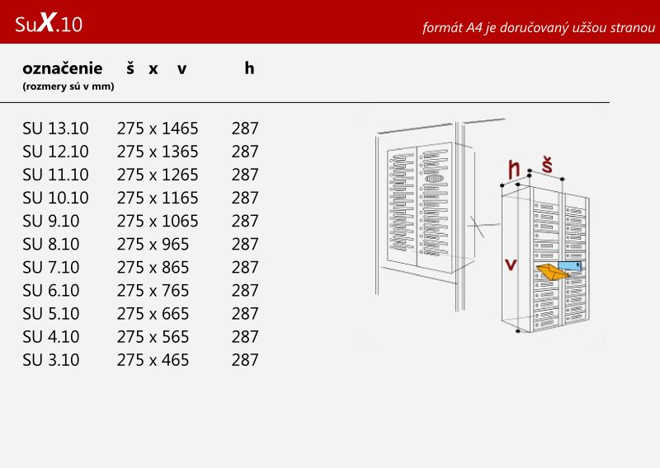Screen dimensions: 660x468
Task: Click the dimension '275 x 1165'
Action: coord(158,198)
